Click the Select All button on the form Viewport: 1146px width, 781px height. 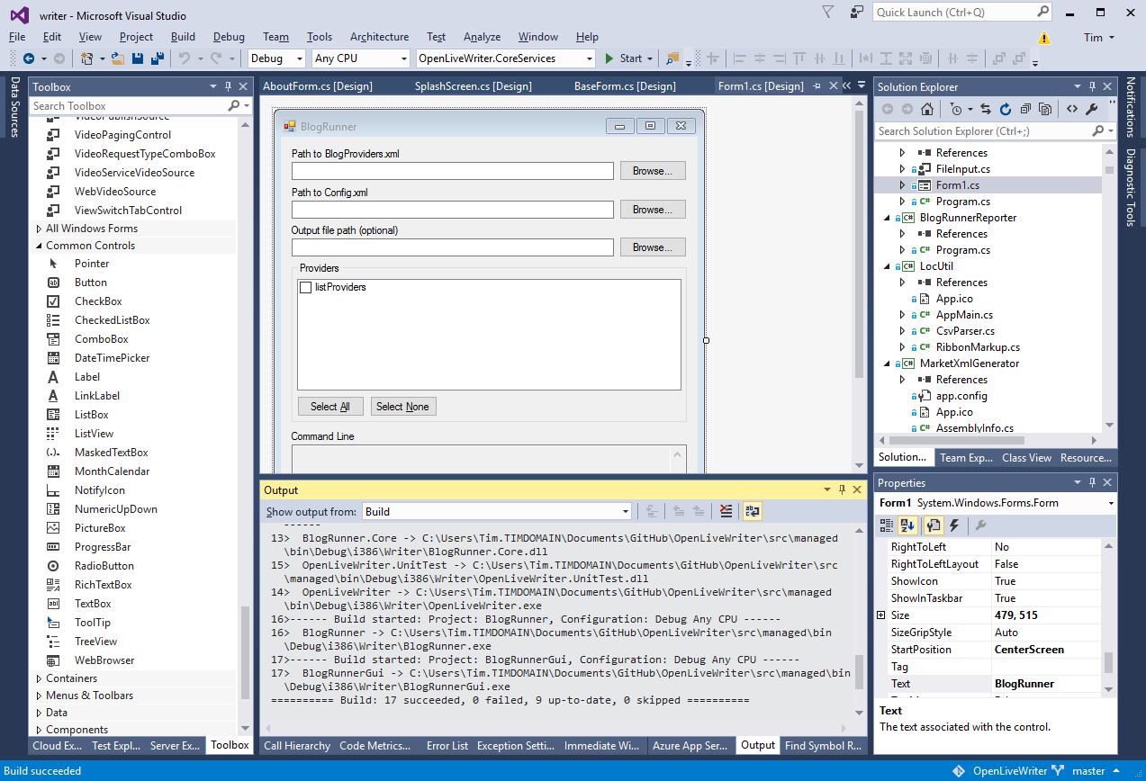tap(329, 407)
